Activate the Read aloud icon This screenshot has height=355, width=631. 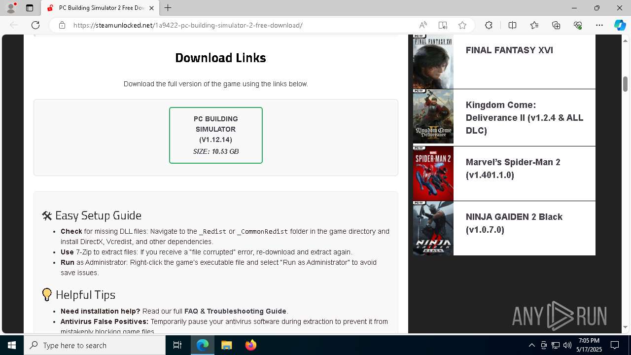click(423, 25)
